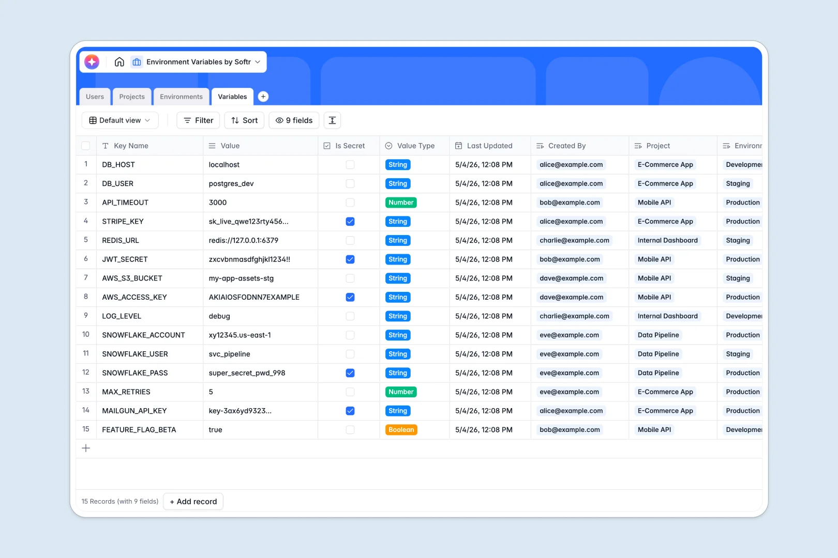Click the Project column link icon

[638, 146]
